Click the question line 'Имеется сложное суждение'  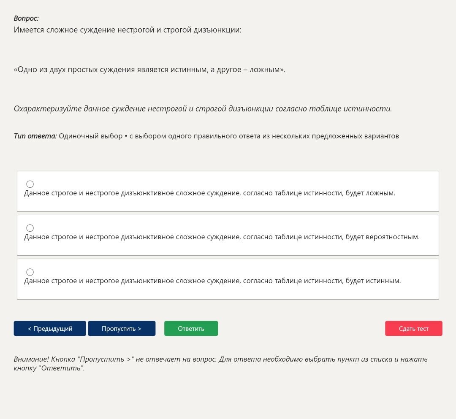click(128, 30)
